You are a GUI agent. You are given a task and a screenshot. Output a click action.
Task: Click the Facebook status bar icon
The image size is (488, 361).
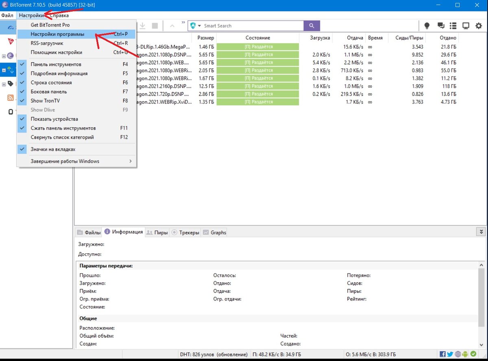coord(443,354)
